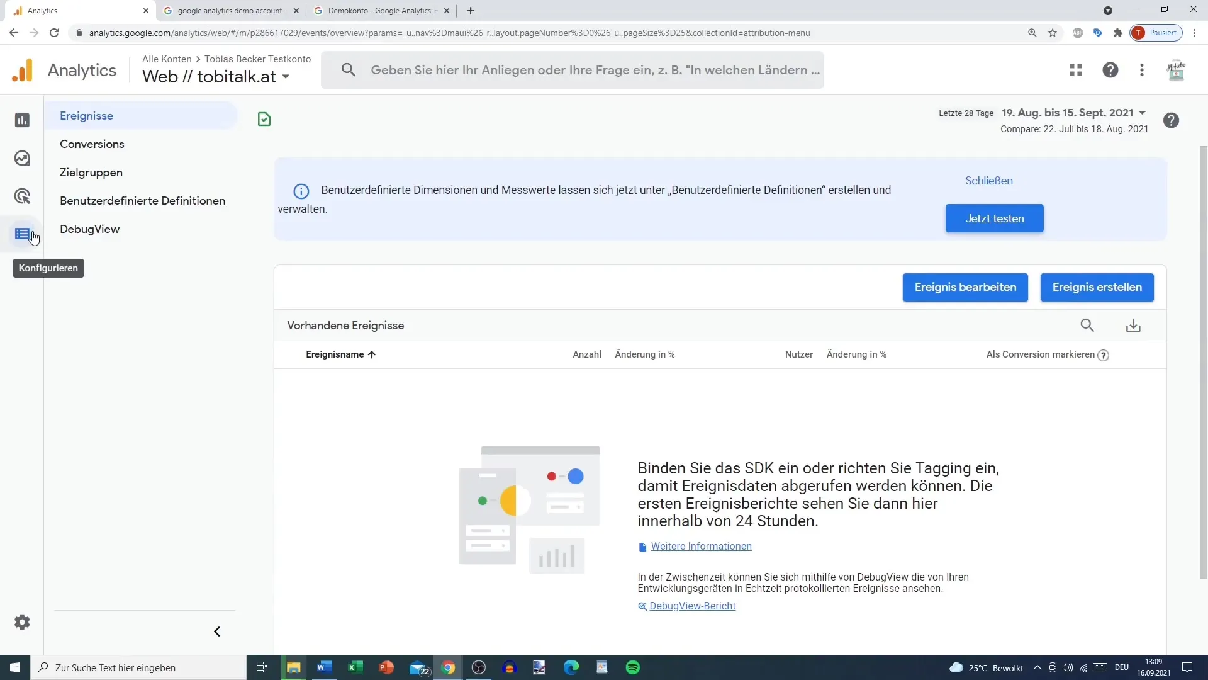Select the Conversions menu item
The height and width of the screenshot is (680, 1208).
coord(92,144)
